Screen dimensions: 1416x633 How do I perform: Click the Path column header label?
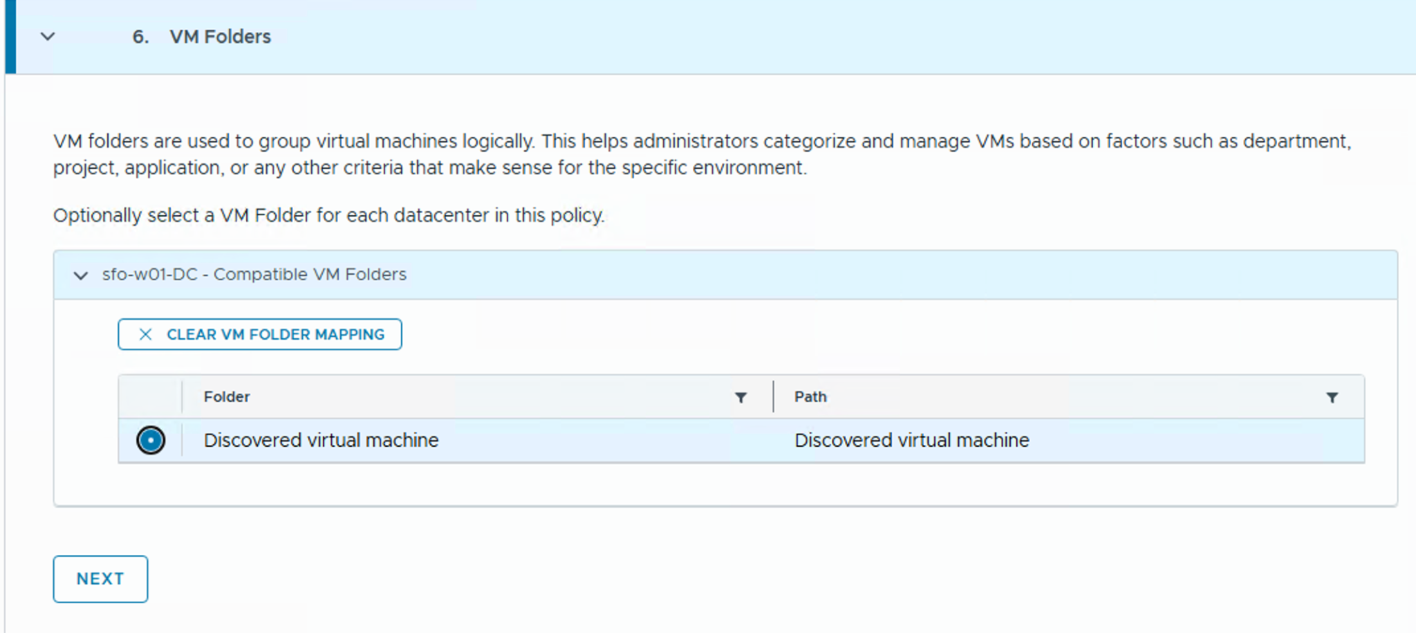(810, 397)
